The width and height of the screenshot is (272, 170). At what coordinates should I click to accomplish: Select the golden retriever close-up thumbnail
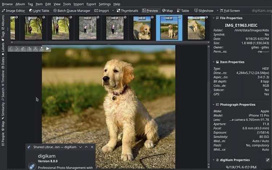pos(142,28)
